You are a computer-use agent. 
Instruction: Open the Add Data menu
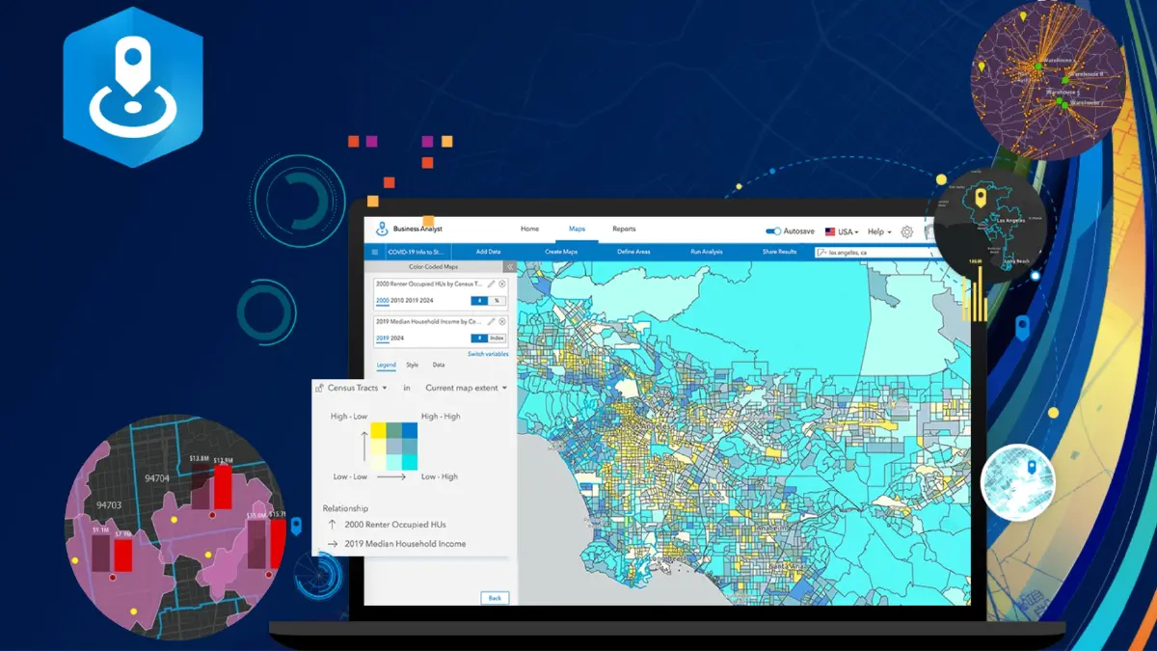pos(488,252)
